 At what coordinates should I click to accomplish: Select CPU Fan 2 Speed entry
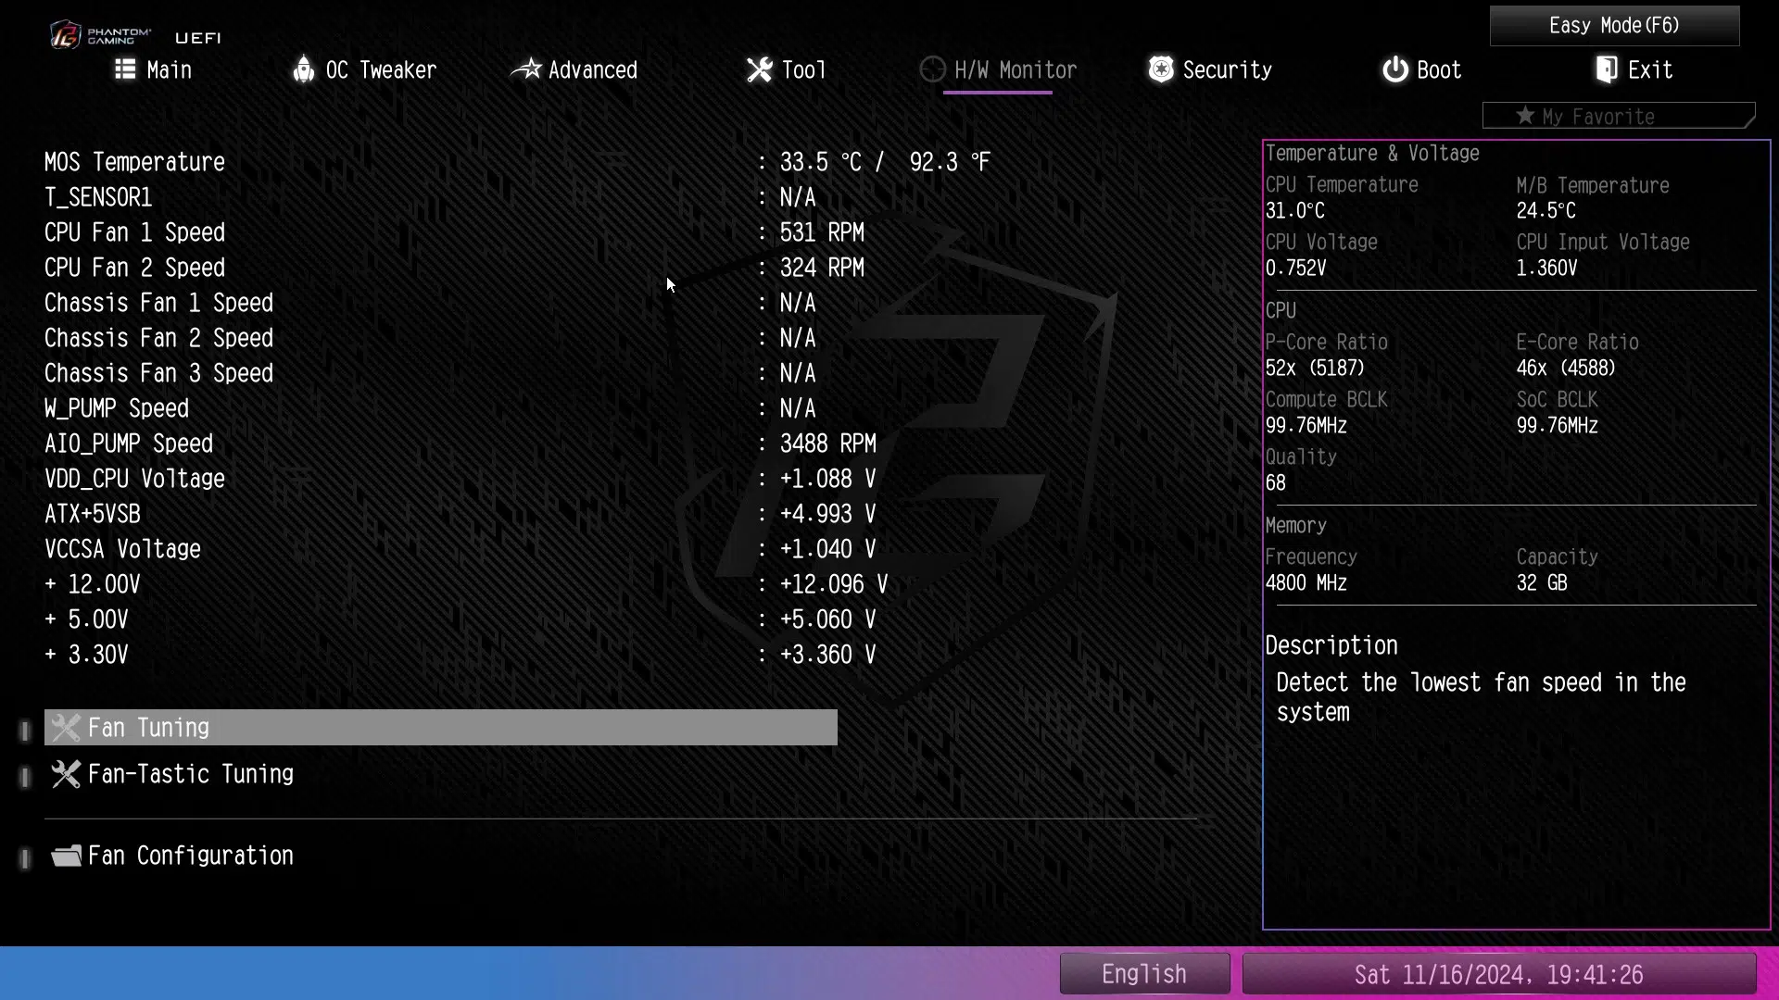[454, 268]
